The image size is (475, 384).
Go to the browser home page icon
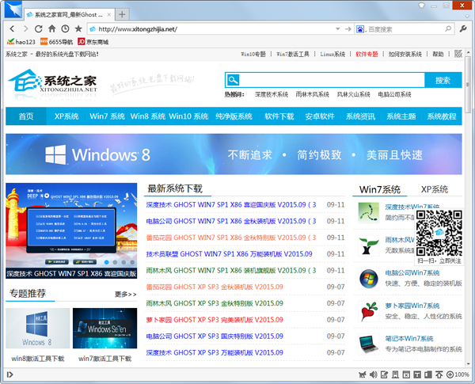point(51,29)
